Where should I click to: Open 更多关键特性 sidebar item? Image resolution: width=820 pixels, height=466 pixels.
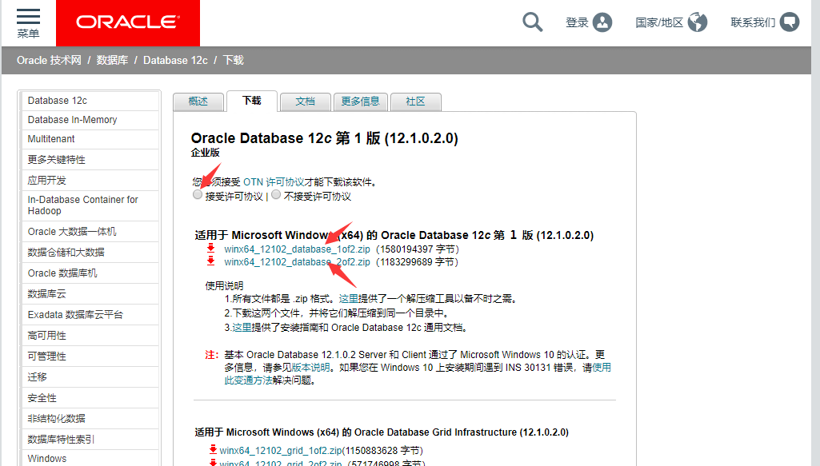[x=90, y=159]
